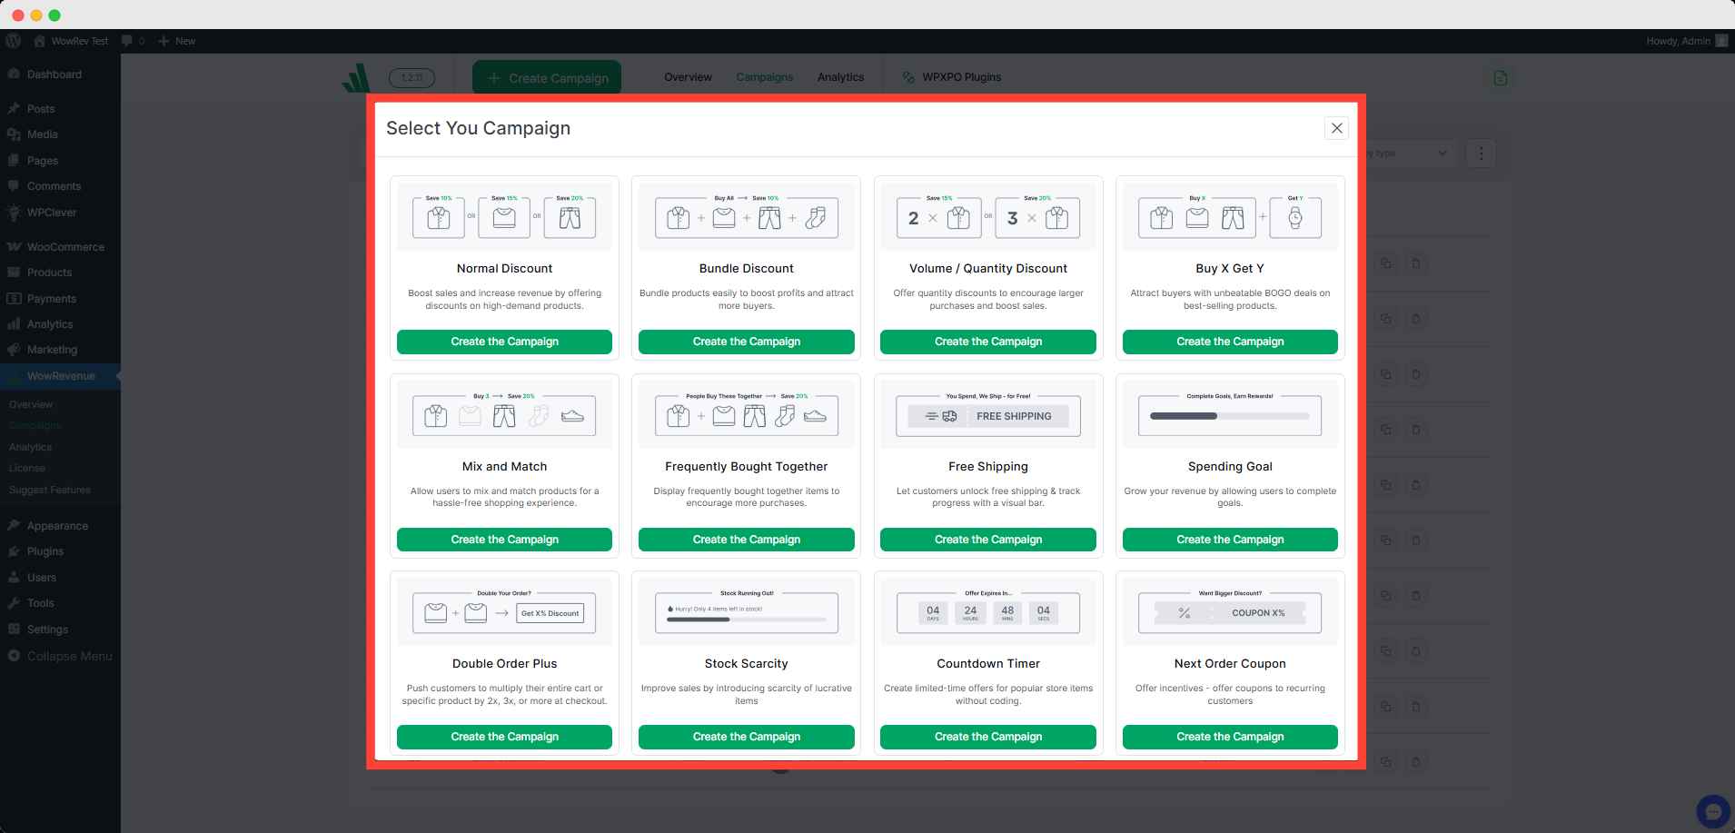Open comments indicator in admin bar

133,41
